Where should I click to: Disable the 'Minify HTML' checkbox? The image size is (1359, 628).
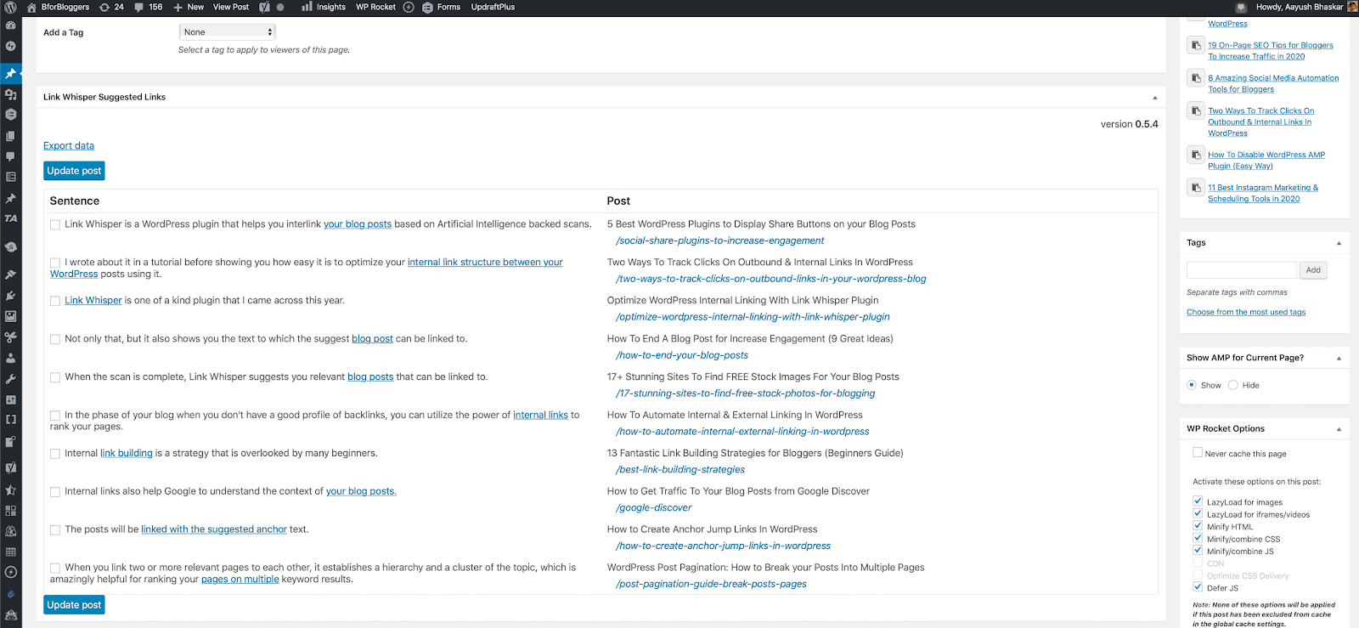click(x=1198, y=526)
